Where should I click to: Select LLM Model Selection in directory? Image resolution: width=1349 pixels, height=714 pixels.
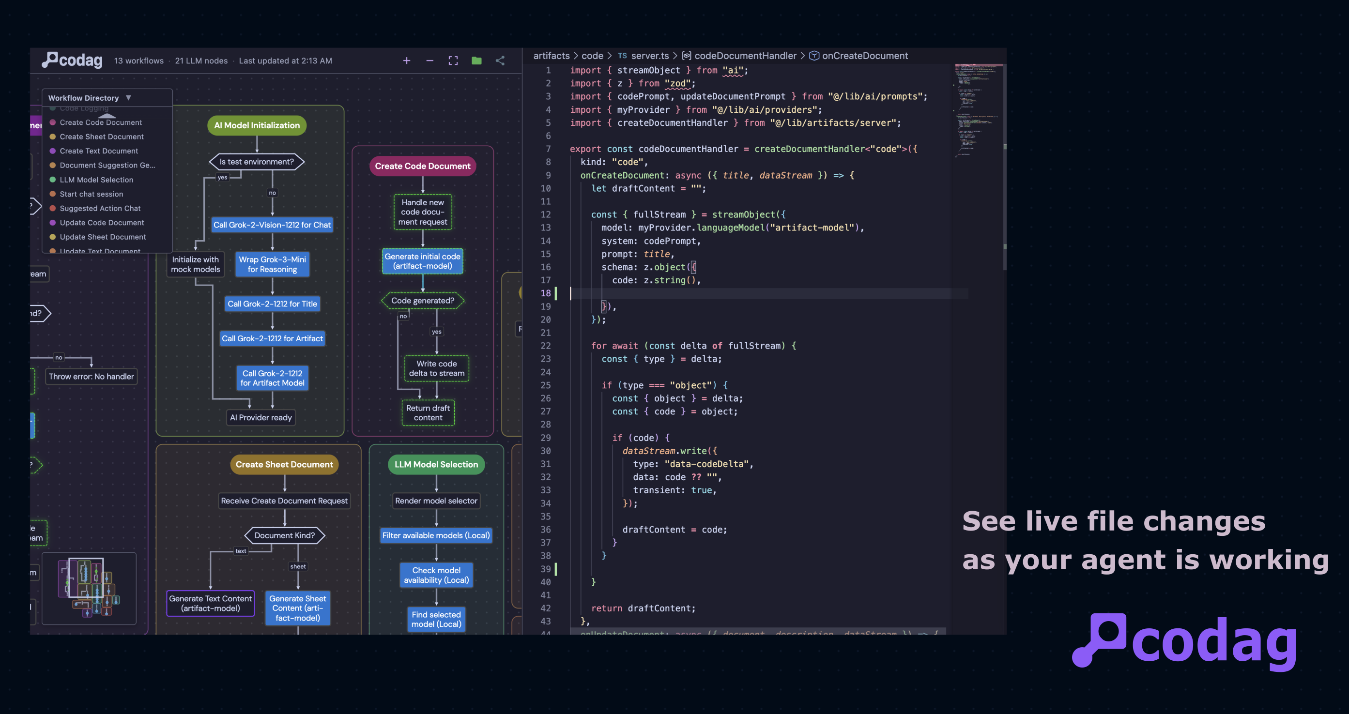point(96,180)
